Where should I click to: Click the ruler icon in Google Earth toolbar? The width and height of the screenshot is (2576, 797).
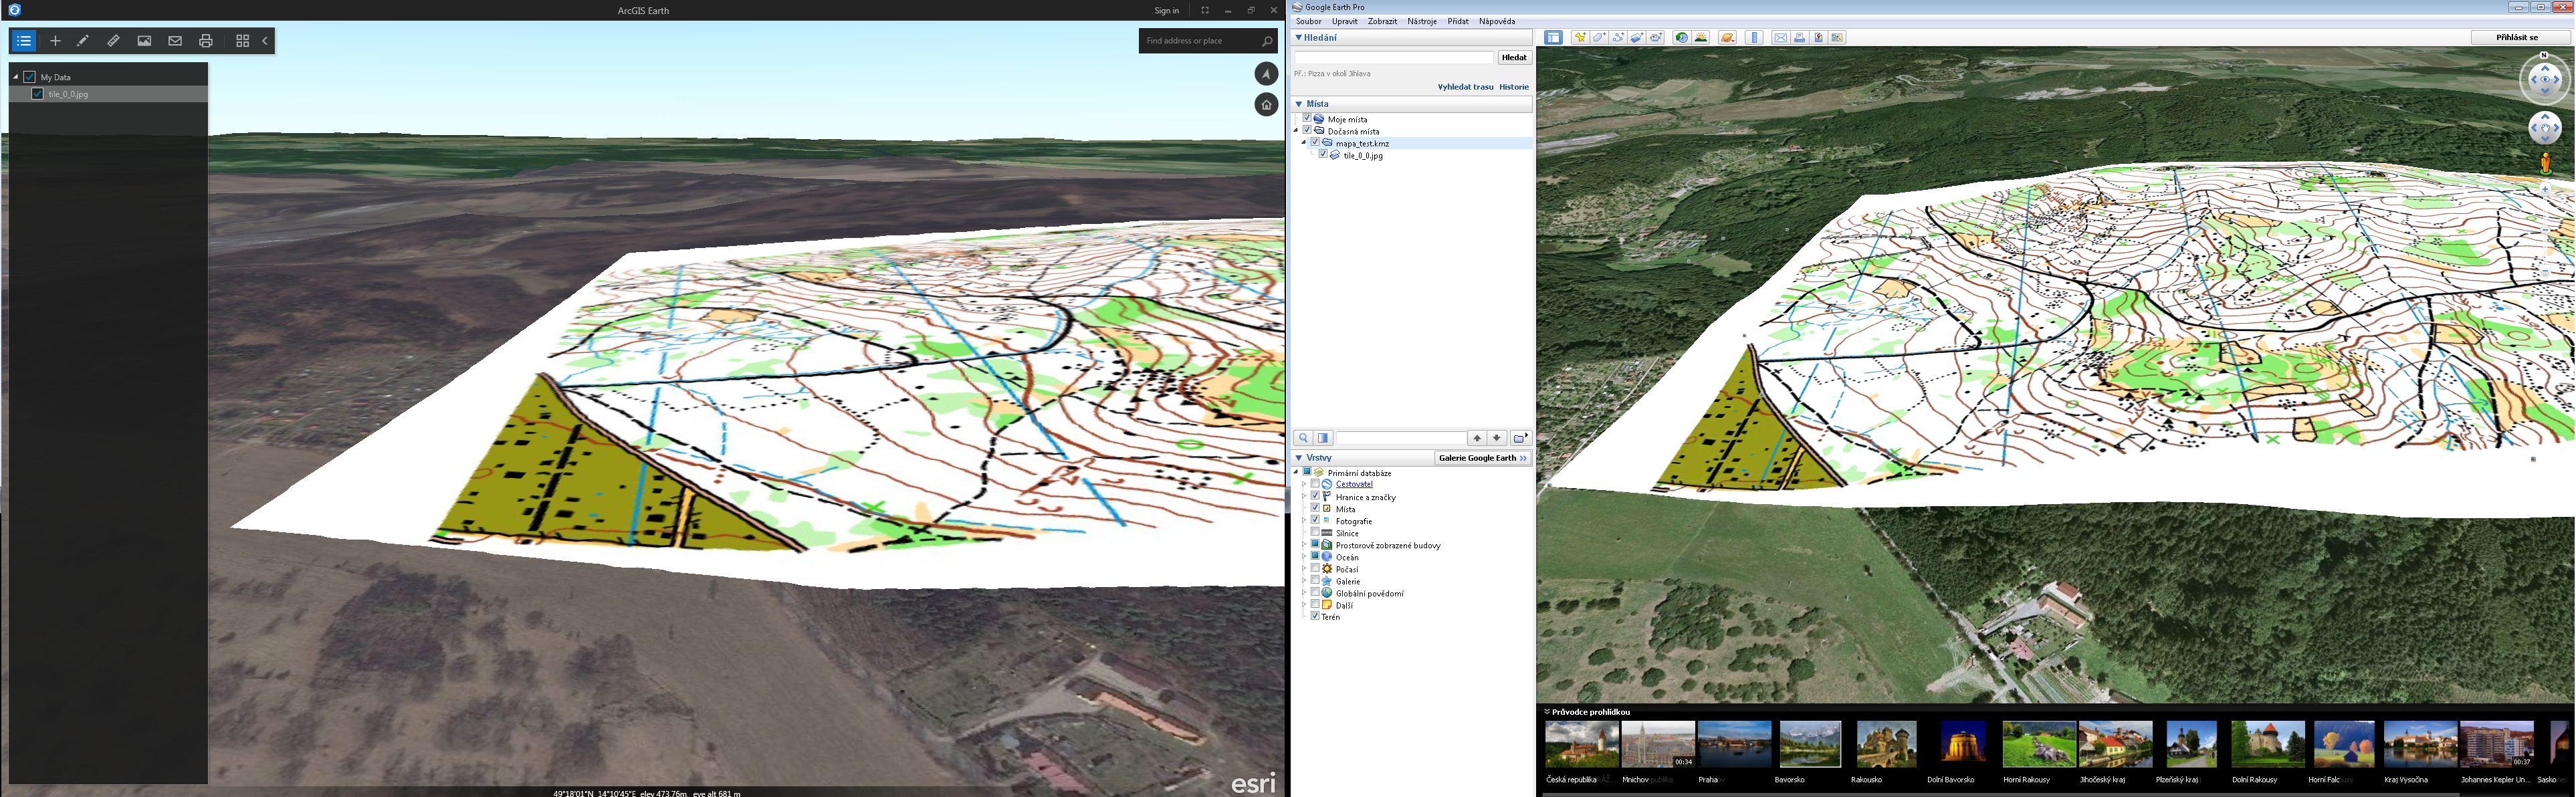[x=1754, y=38]
